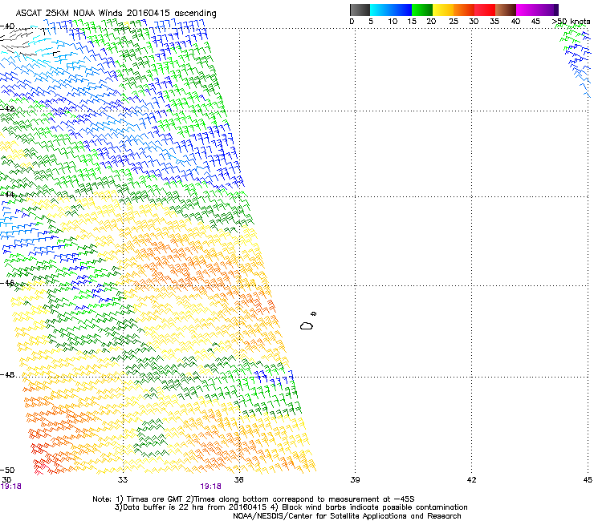Viewport: 594px width, 521px height.
Task: Click the '39' longitude axis label
Action: point(355,480)
